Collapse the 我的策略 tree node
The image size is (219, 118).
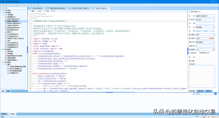(x=2, y=13)
